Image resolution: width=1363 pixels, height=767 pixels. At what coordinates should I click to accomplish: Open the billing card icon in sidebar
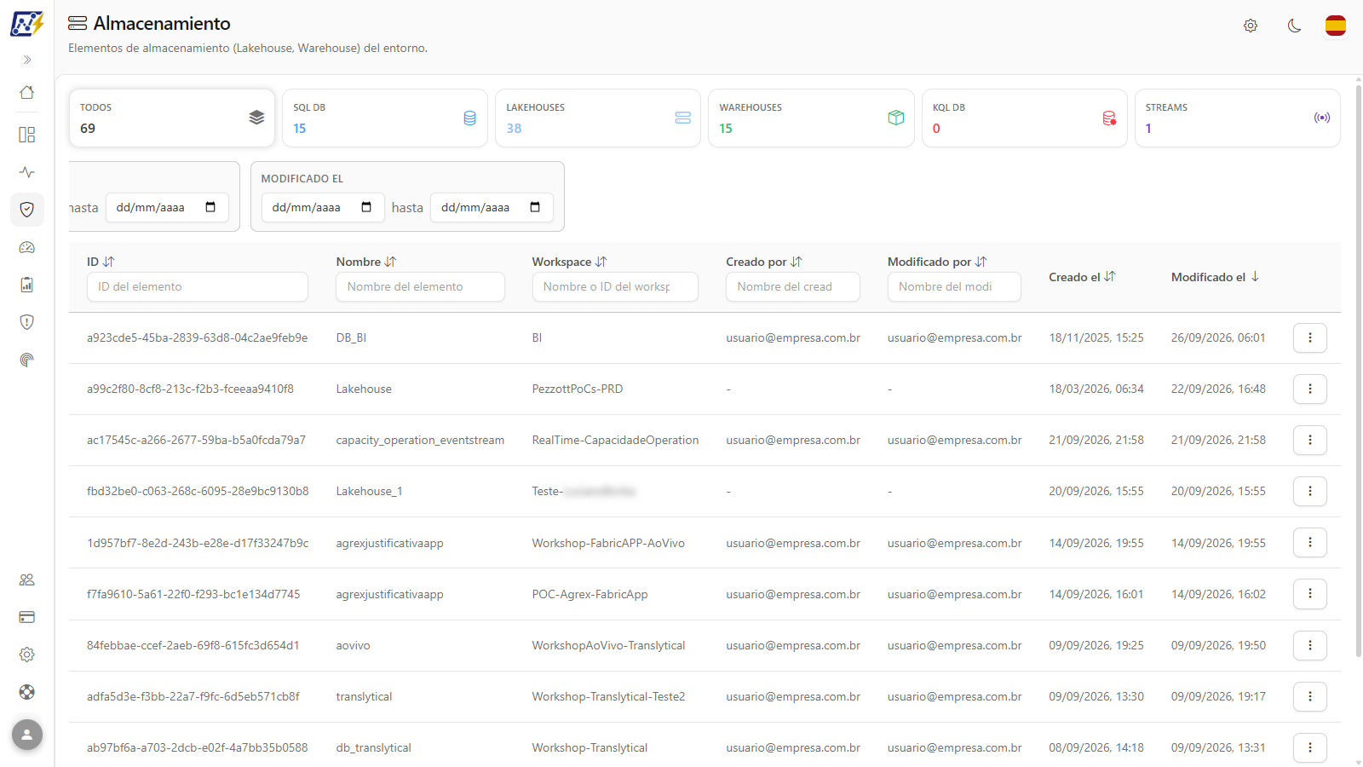[27, 617]
